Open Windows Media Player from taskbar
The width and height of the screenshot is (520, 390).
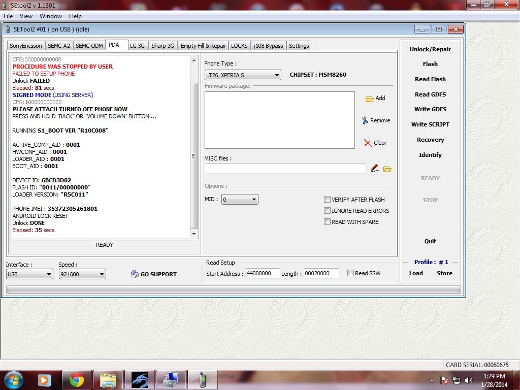pos(45,380)
